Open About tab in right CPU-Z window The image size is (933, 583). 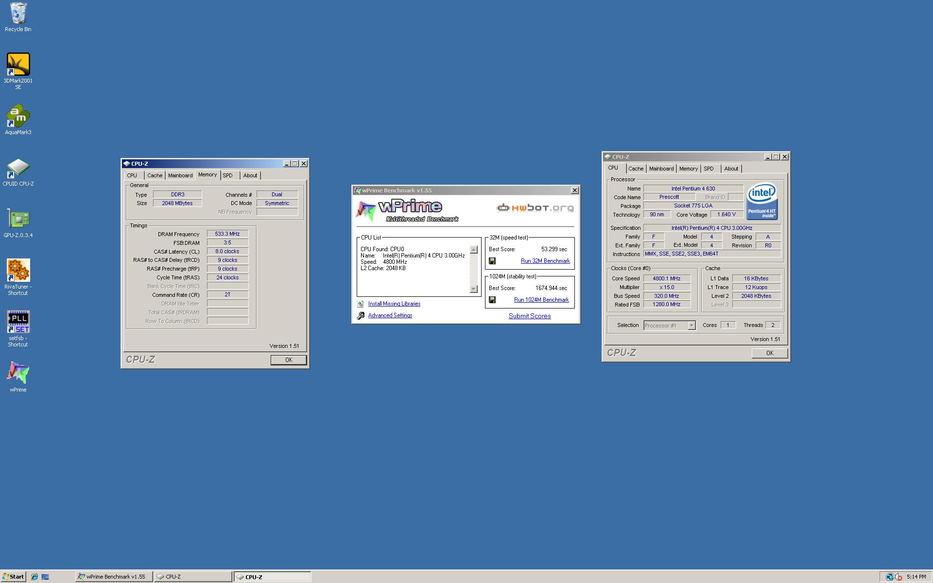731,169
